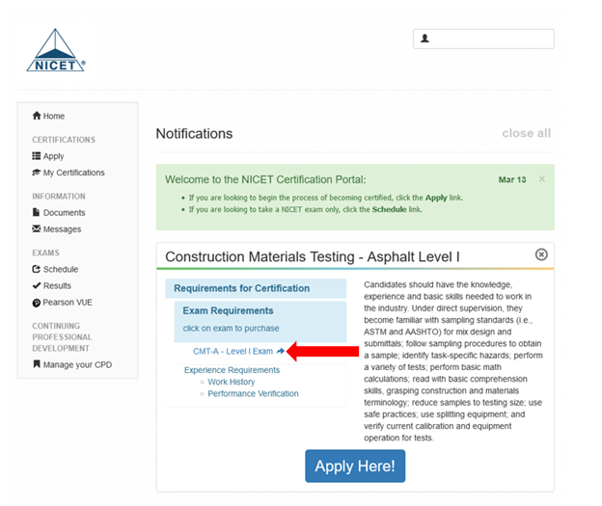
Task: Open CMT-A - Level I Exam link
Action: click(x=233, y=352)
